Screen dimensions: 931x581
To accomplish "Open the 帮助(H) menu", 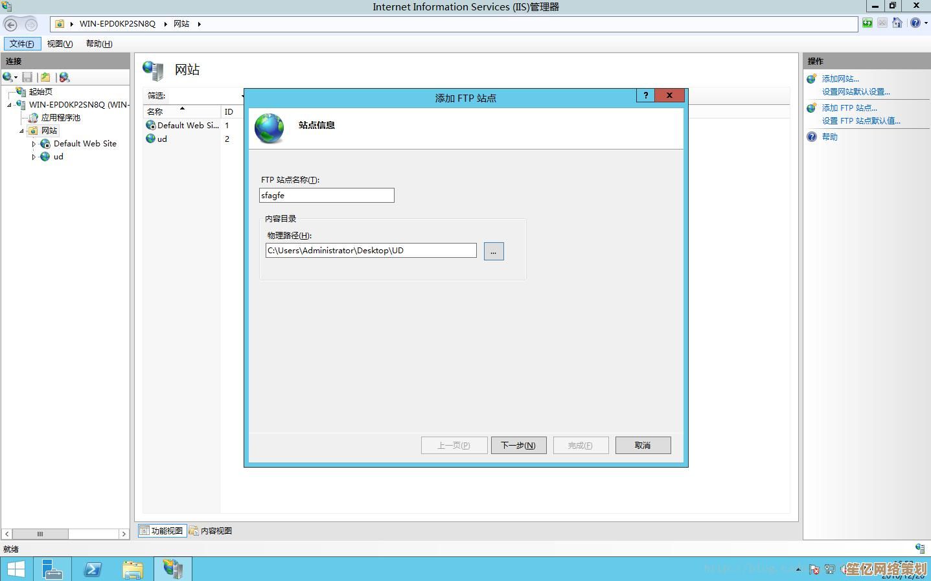I will (x=99, y=43).
